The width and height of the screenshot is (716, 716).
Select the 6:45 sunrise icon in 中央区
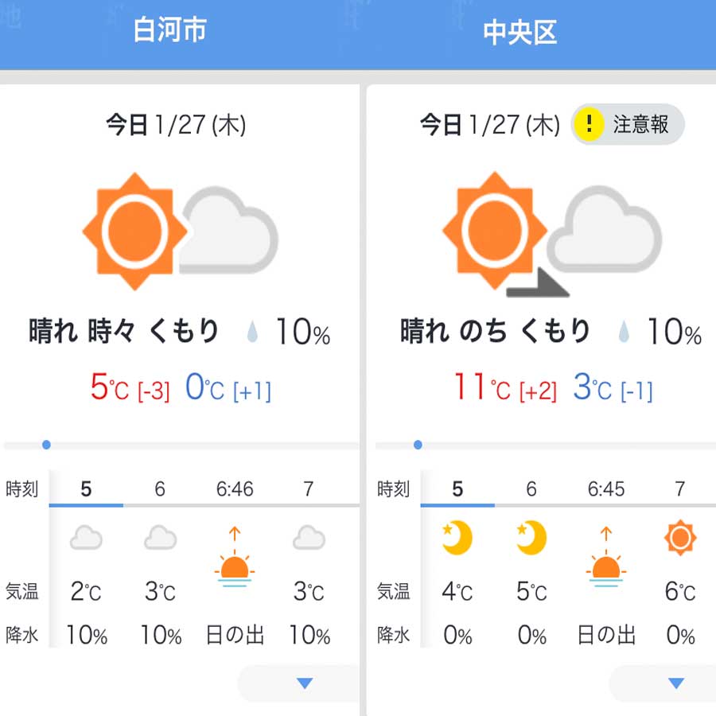click(x=606, y=557)
